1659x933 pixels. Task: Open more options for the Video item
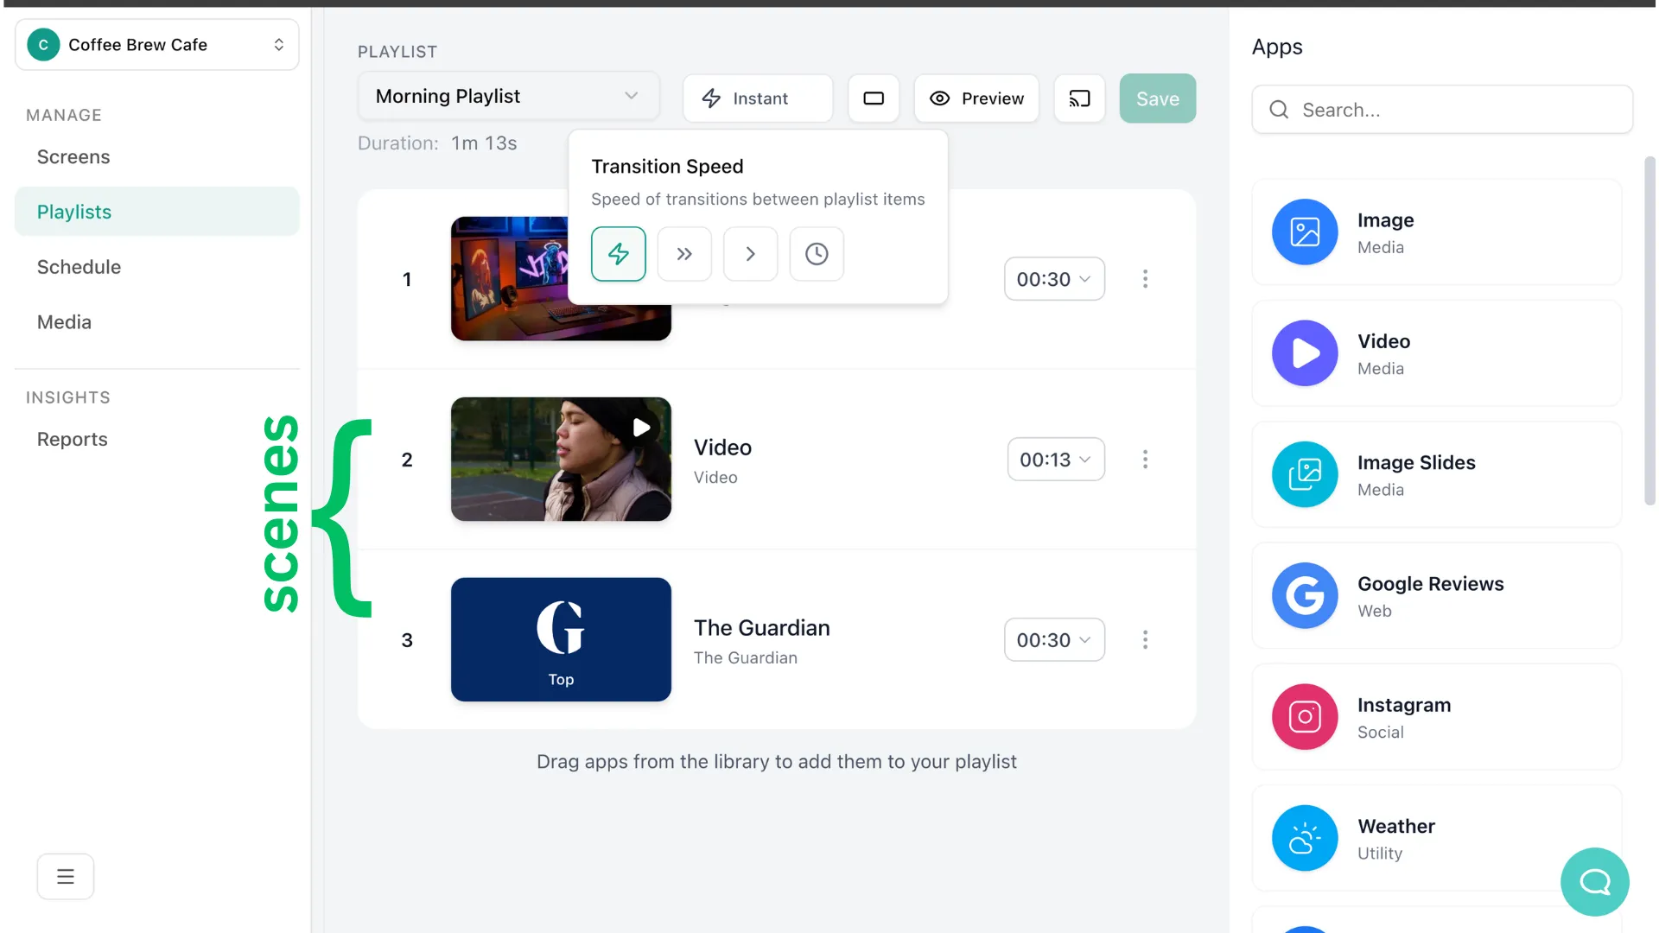(x=1145, y=460)
